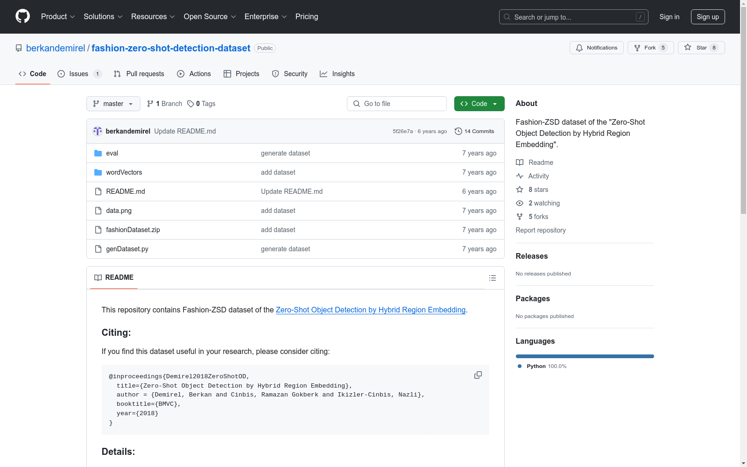Open the master branch selector
The width and height of the screenshot is (747, 467).
click(113, 104)
